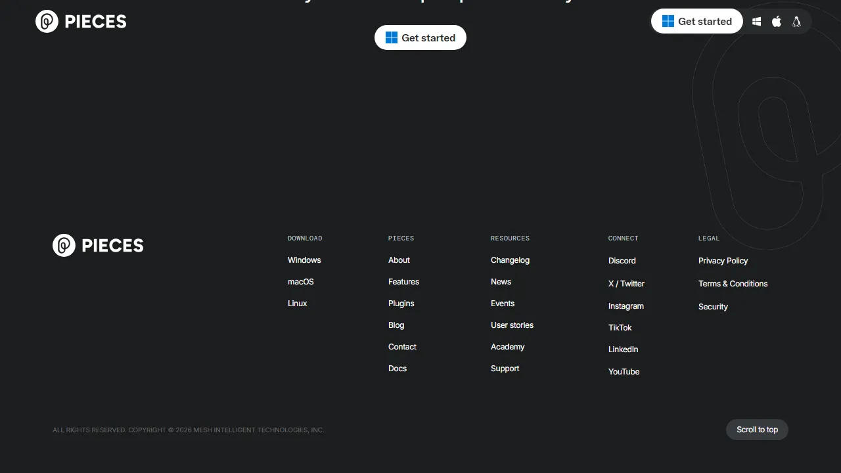The image size is (841, 473).
Task: Open the News link
Action: (501, 282)
